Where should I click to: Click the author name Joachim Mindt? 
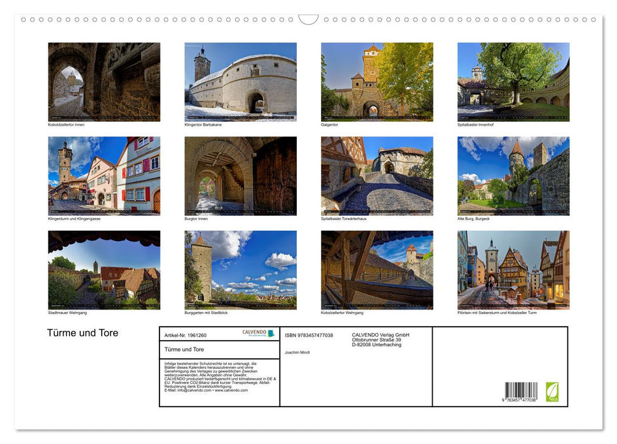(x=297, y=352)
